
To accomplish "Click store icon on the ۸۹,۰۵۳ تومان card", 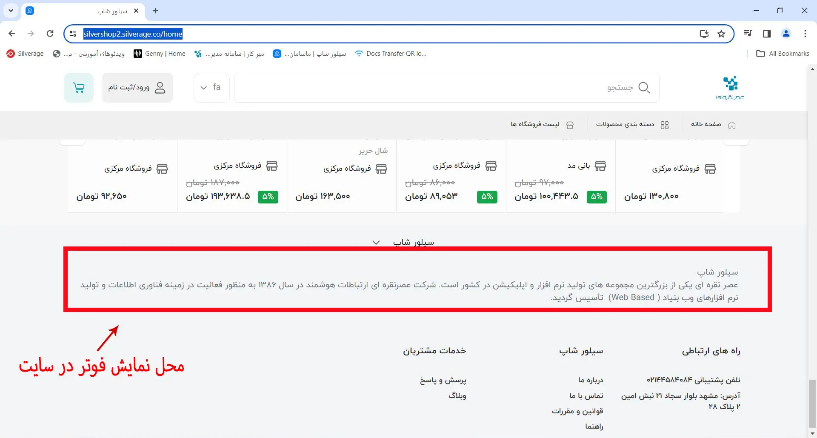I will click(x=491, y=166).
